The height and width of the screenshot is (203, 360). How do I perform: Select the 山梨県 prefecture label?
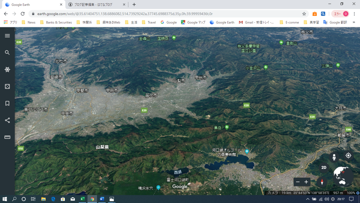(102, 147)
